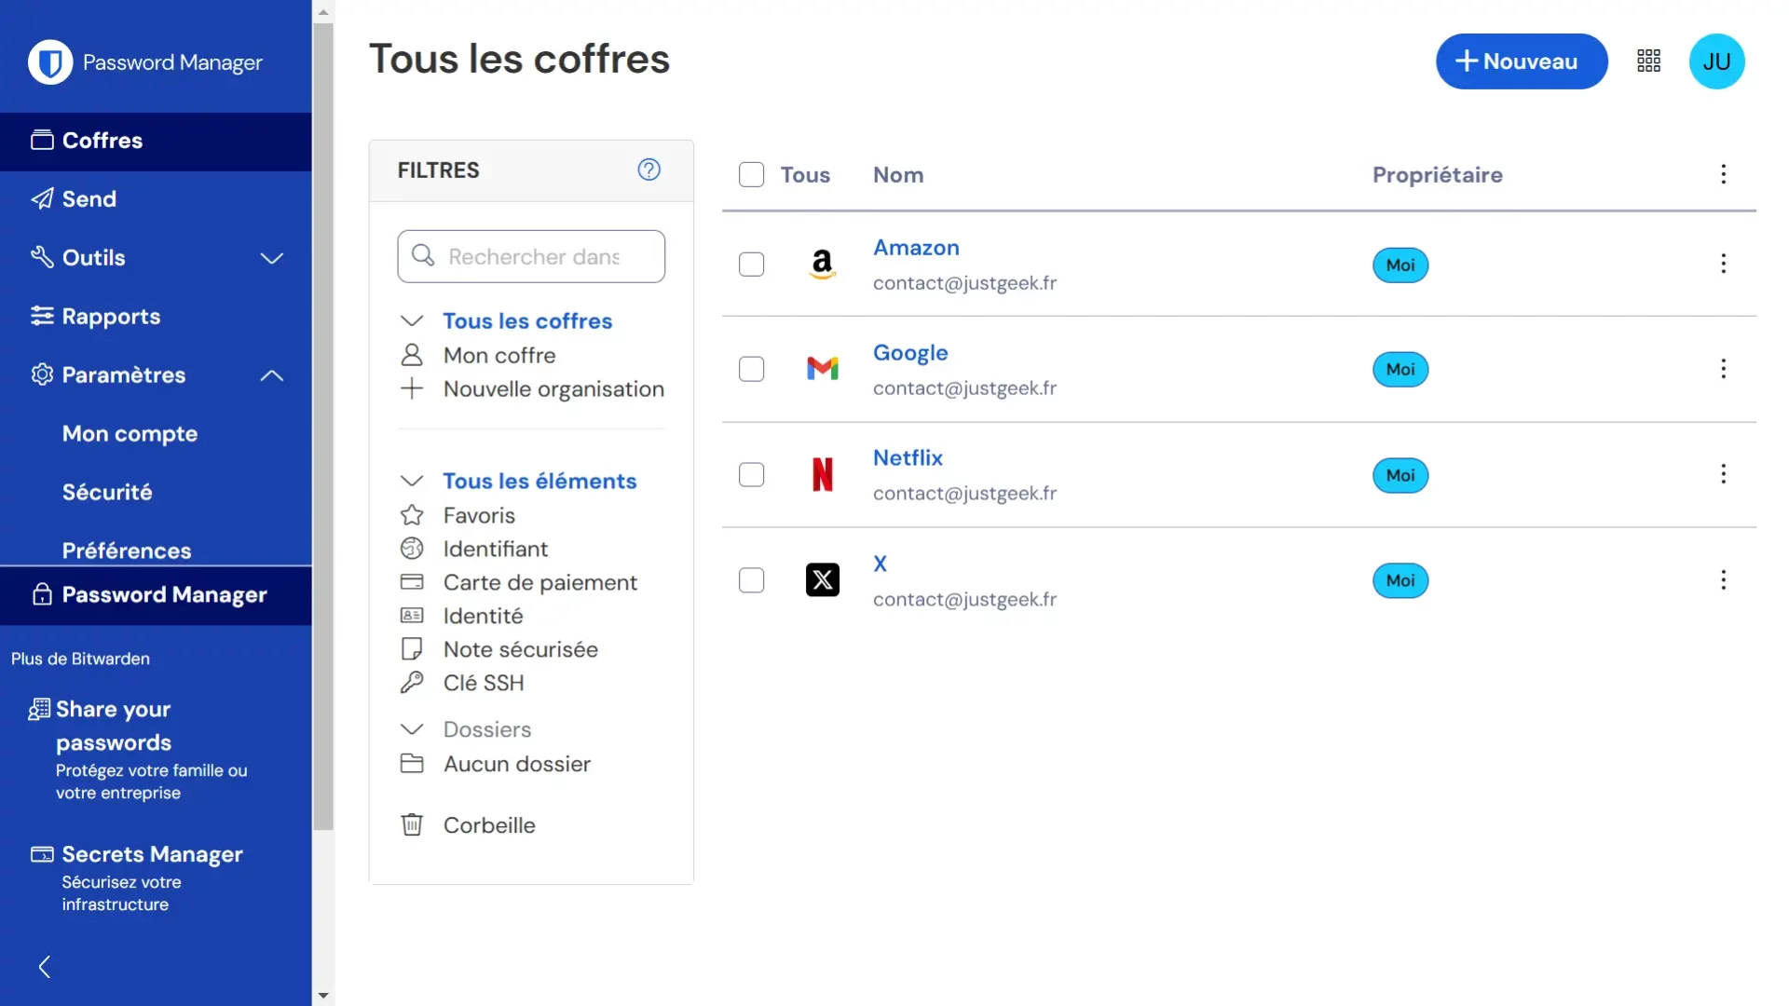Click the grid view toggle icon
This screenshot has height=1006, width=1789.
(1649, 59)
